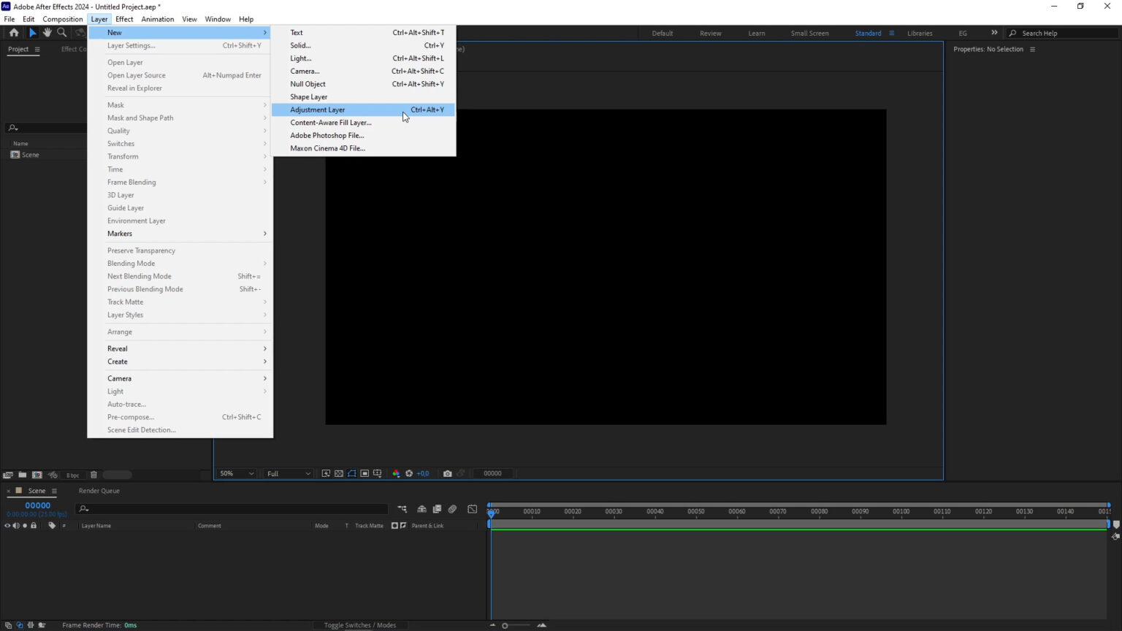Toggle the Transparency Grid in the viewer

pyautogui.click(x=338, y=473)
